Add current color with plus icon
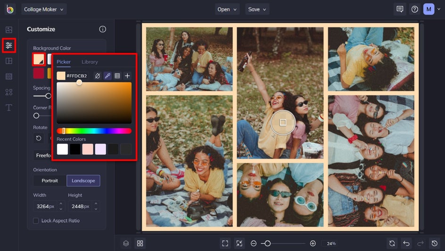This screenshot has width=445, height=251. tap(127, 76)
